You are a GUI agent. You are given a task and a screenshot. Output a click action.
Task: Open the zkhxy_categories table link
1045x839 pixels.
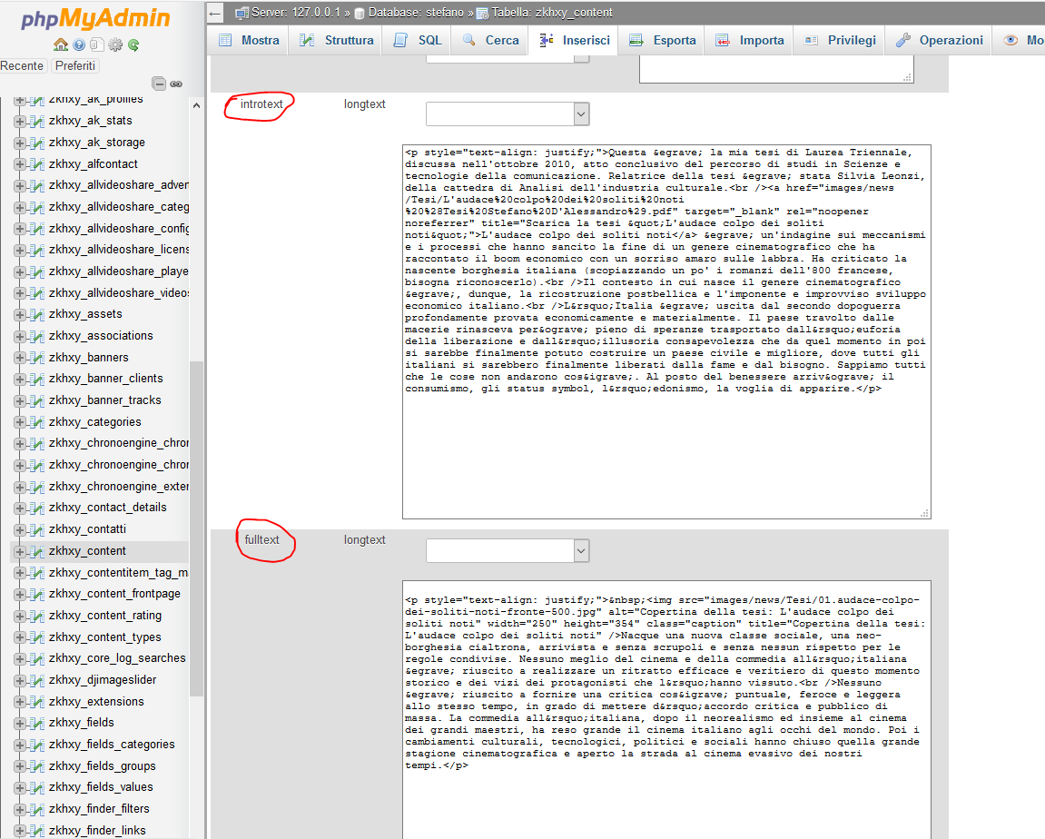[x=94, y=422]
